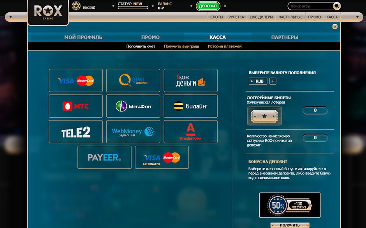Select Билайн mobile payment
Image resolution: width=366 pixels, height=228 pixels.
[190, 106]
